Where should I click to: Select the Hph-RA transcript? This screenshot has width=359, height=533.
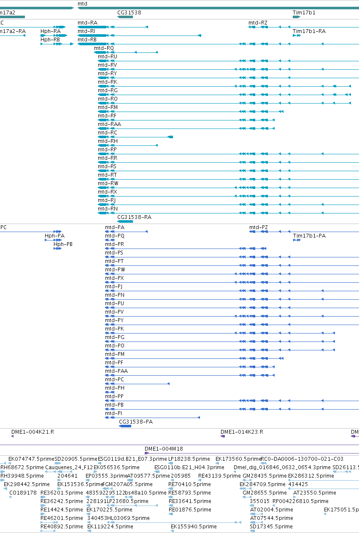point(50,31)
